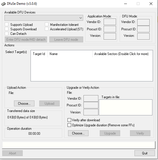Click Vendor ID field in Upgrade section
This screenshot has height=160, width=158.
click(x=91, y=98)
